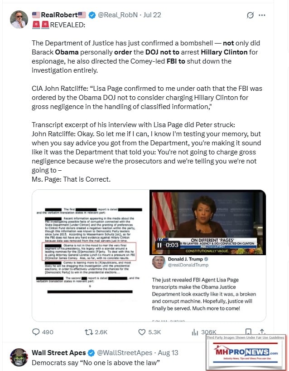
Task: Open the @Real_RobN handle link
Action: coord(118,15)
